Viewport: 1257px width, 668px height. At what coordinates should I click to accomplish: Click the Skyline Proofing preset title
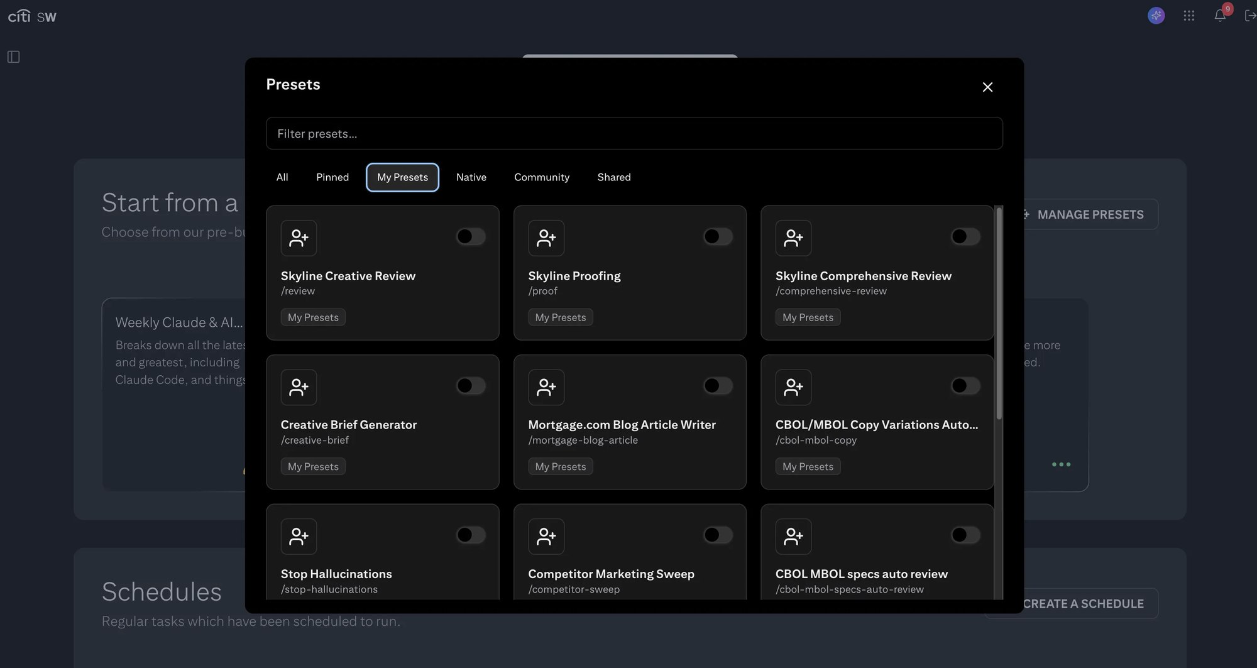click(x=574, y=276)
